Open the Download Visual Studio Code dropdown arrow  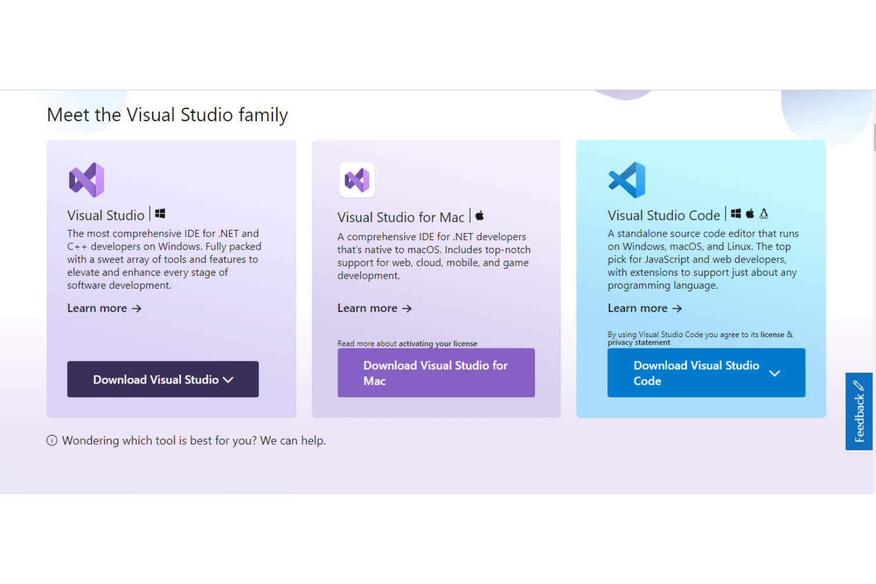(x=775, y=373)
